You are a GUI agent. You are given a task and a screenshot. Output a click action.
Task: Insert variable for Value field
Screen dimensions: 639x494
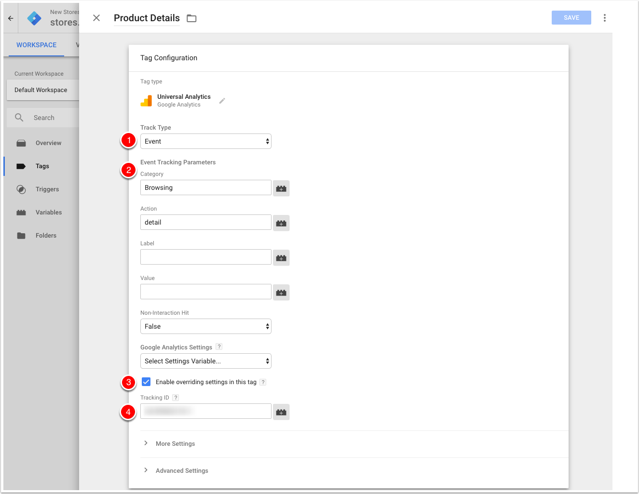click(x=281, y=293)
